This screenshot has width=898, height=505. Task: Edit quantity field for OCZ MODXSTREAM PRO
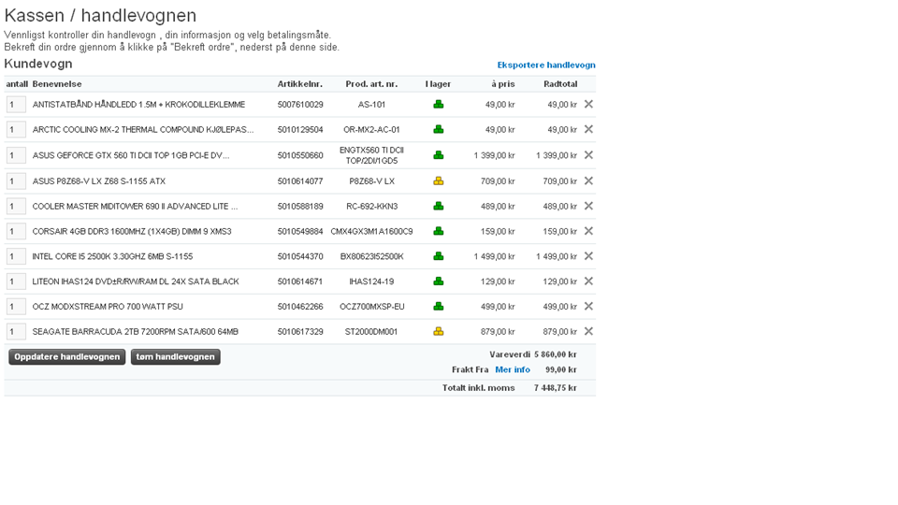16,307
